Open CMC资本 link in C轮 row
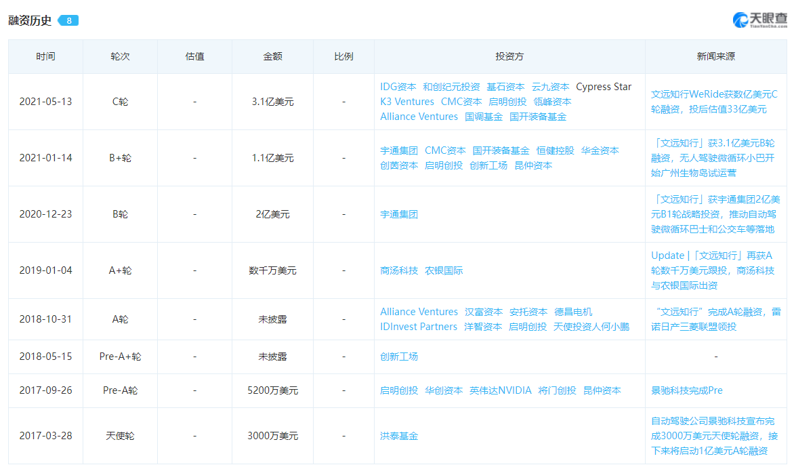Image resolution: width=794 pixels, height=467 pixels. pos(461,102)
